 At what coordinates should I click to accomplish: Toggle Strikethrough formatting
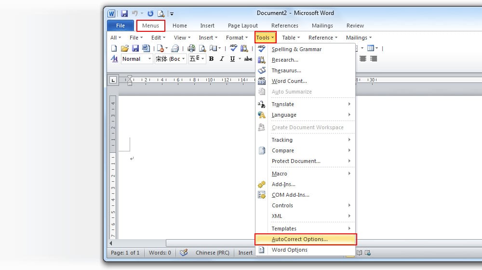click(248, 59)
